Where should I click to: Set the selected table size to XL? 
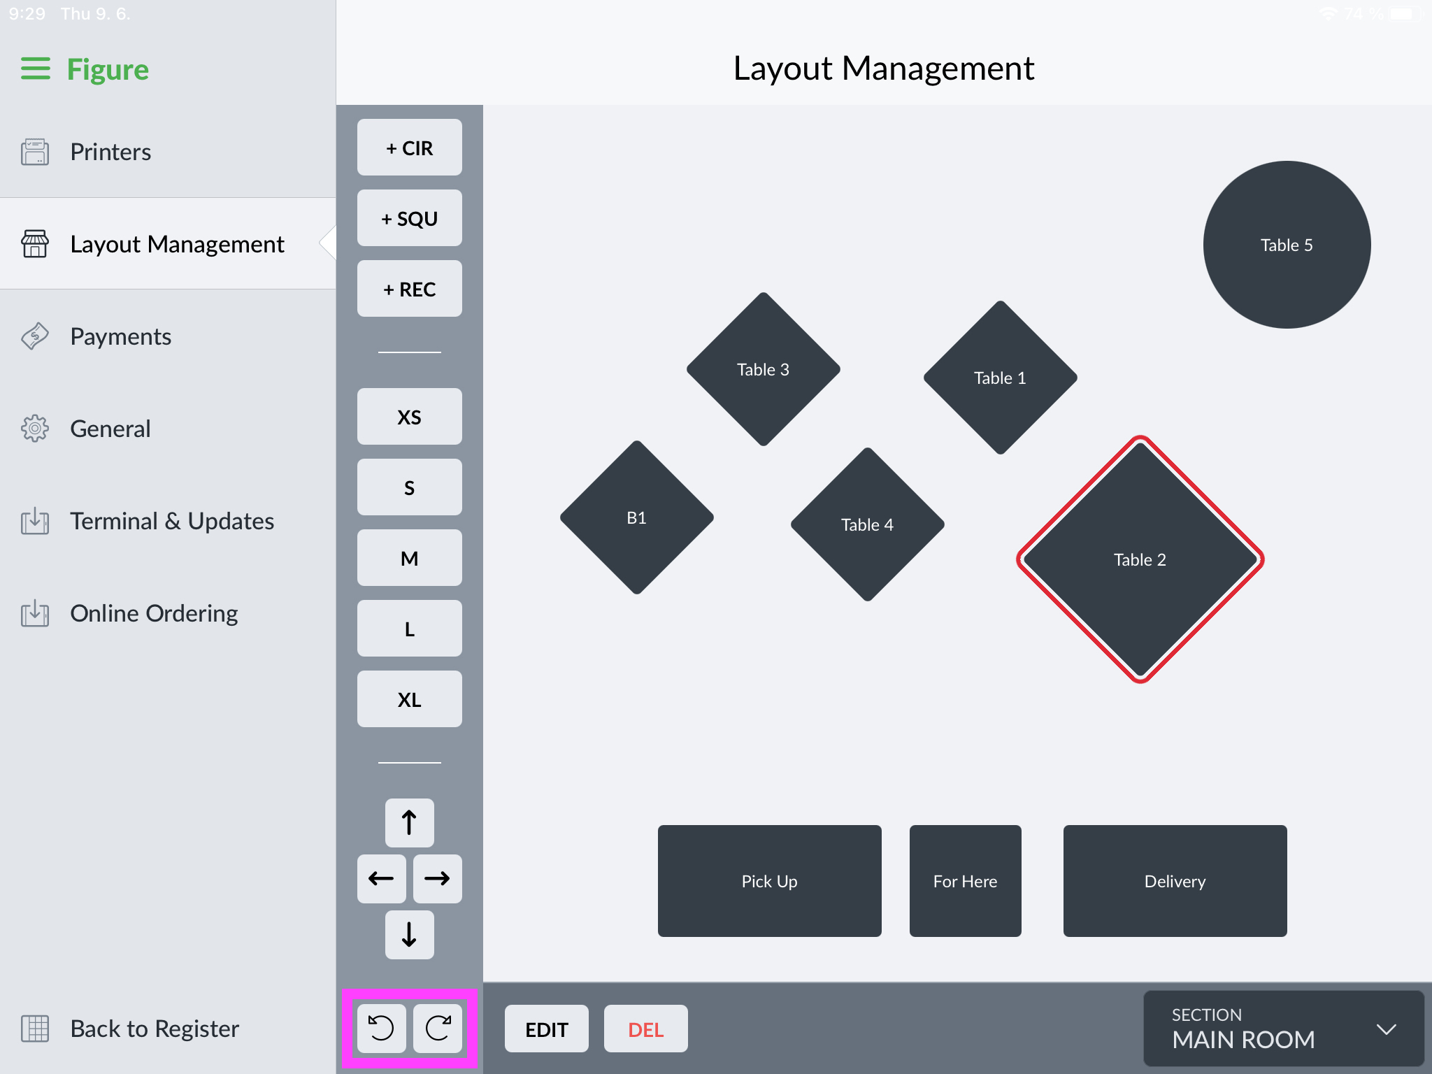(x=409, y=699)
